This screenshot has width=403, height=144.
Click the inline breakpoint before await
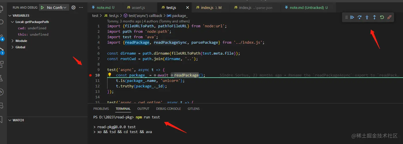pos(155,75)
